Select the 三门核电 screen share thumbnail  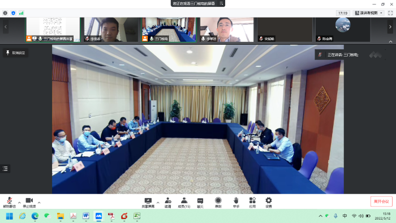(53, 29)
